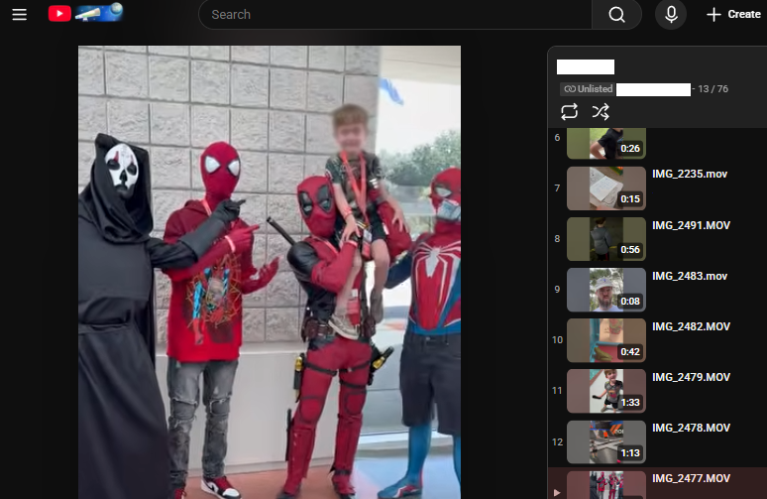Viewport: 767px width, 499px height.
Task: Select currently playing IMG_2477.MOV item
Action: pyautogui.click(x=692, y=478)
